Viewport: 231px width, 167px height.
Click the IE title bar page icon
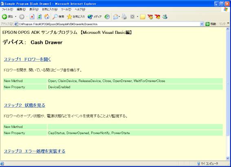2,4
